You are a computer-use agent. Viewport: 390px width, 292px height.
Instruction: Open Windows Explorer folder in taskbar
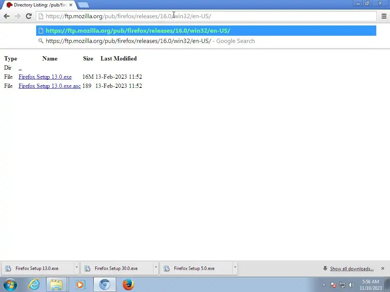56,284
